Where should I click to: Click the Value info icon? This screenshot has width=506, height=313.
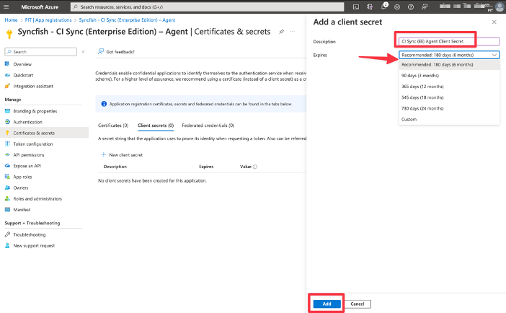coord(255,167)
